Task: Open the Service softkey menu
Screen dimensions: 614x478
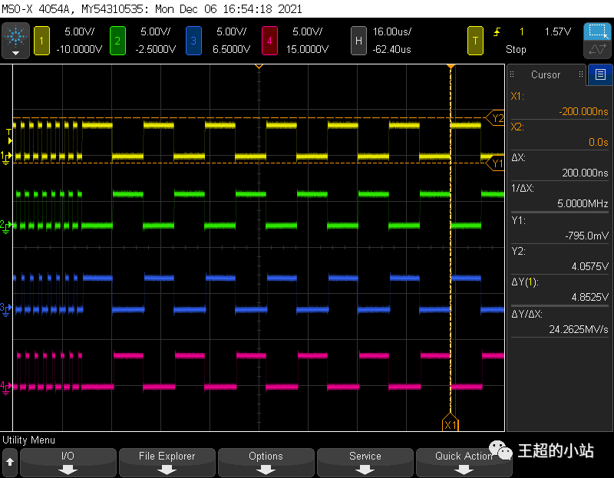Action: (365, 463)
